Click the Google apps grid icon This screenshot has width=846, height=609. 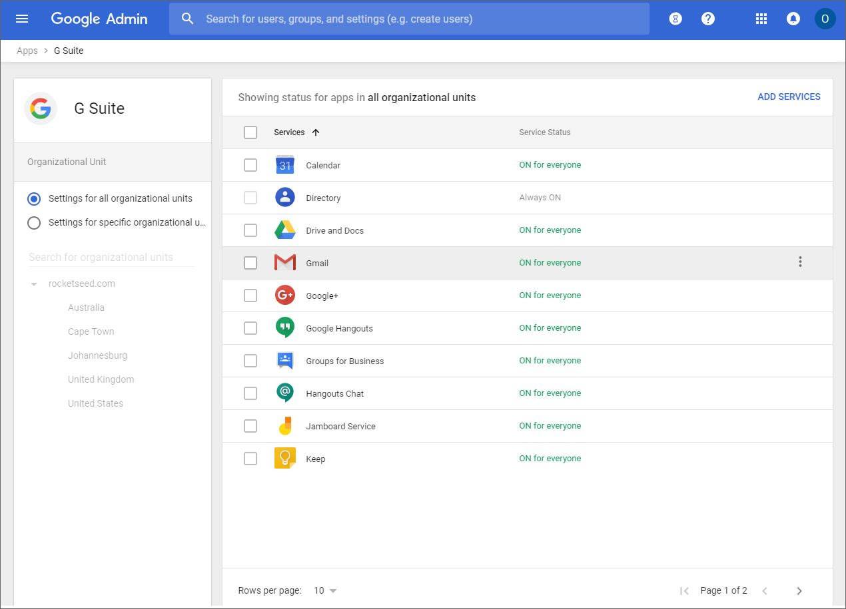(x=761, y=19)
